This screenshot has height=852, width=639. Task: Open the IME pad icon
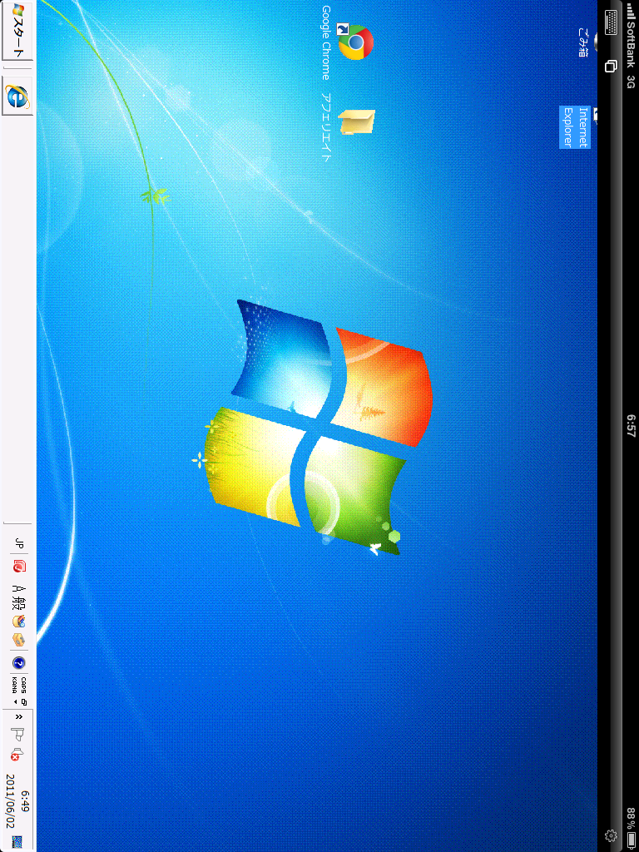tap(19, 621)
